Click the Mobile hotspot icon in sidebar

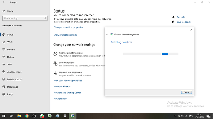click(4, 79)
